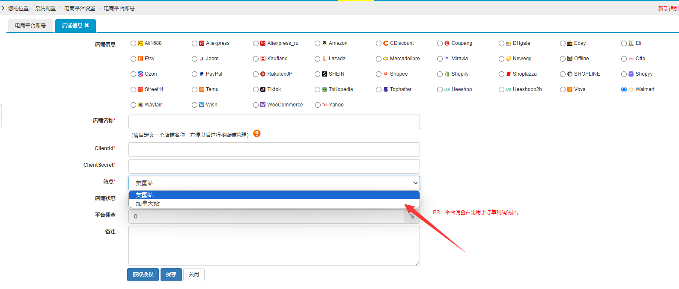The height and width of the screenshot is (289, 679).
Task: Close the 店铺信息 tab
Action: click(87, 25)
